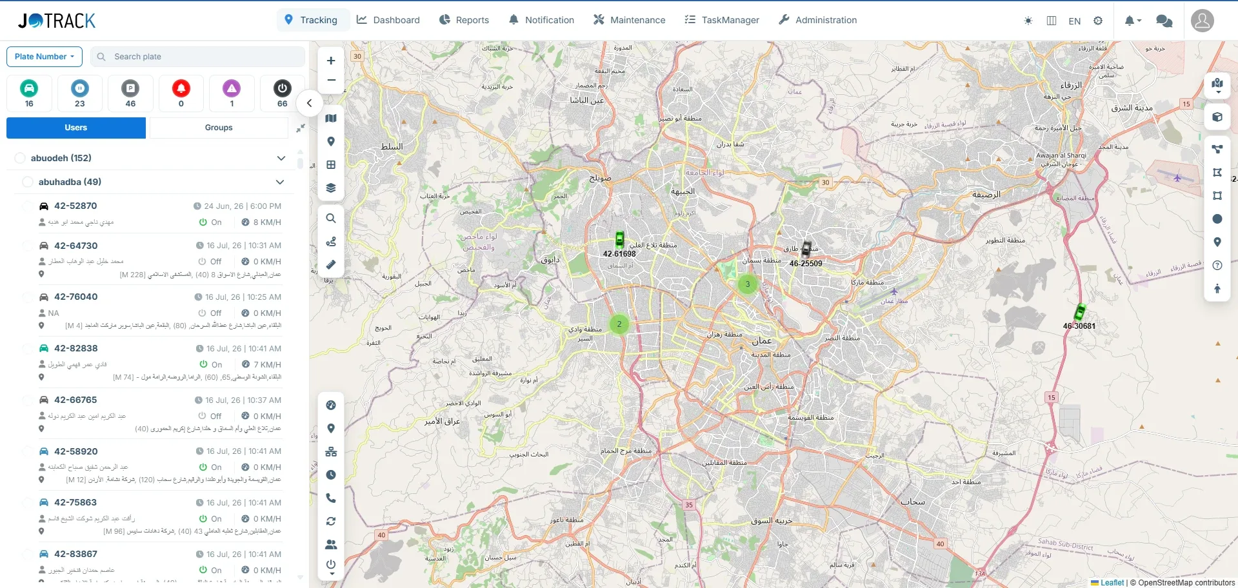Check vehicle 42-64730 selection circle

27,246
